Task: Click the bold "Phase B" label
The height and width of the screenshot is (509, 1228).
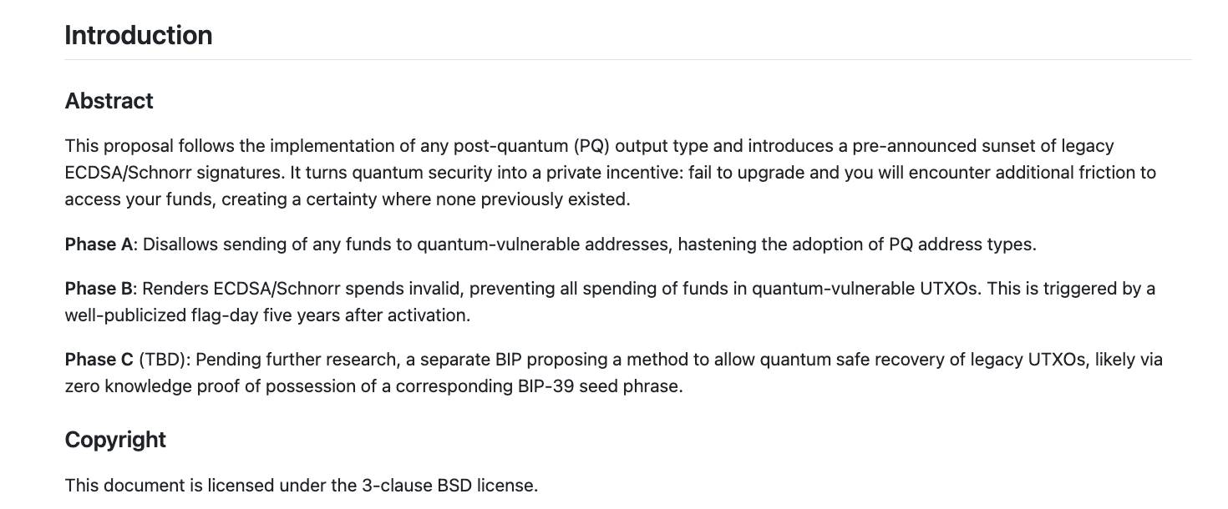Action: tap(99, 289)
